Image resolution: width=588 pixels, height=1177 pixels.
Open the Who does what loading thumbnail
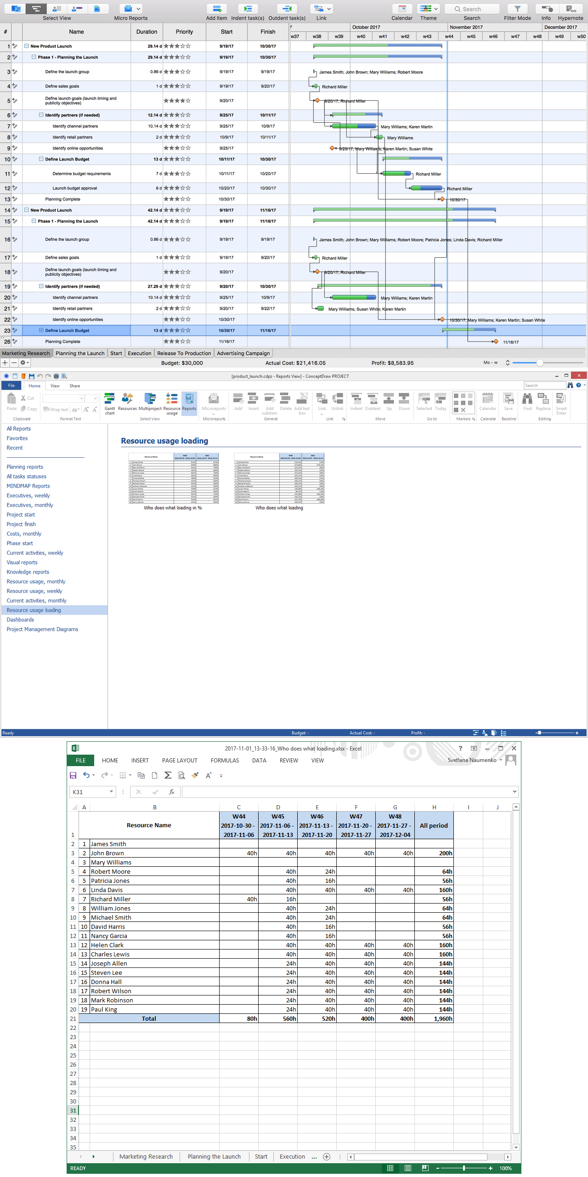[279, 479]
